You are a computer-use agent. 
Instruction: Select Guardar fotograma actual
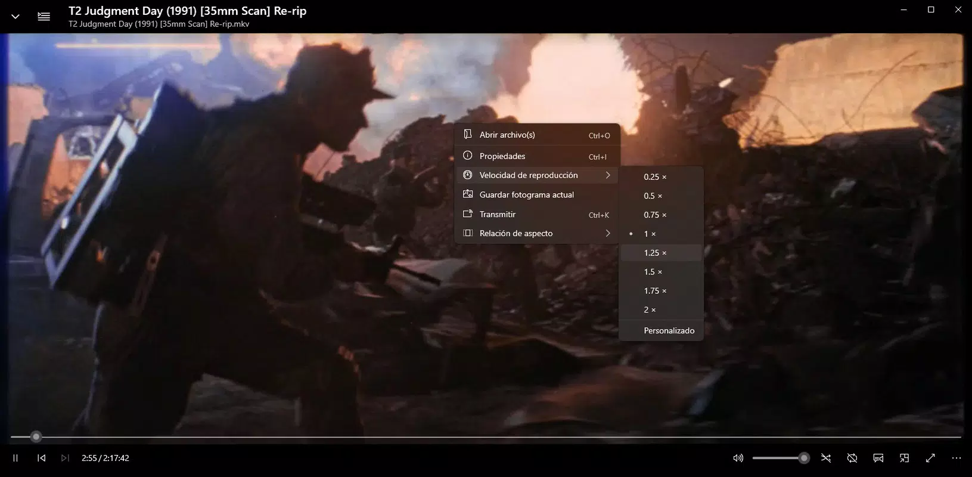pyautogui.click(x=537, y=194)
